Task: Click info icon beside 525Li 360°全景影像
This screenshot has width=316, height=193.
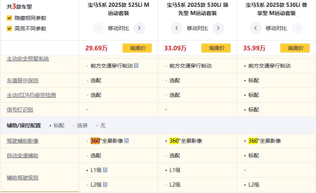Action: 127,140
